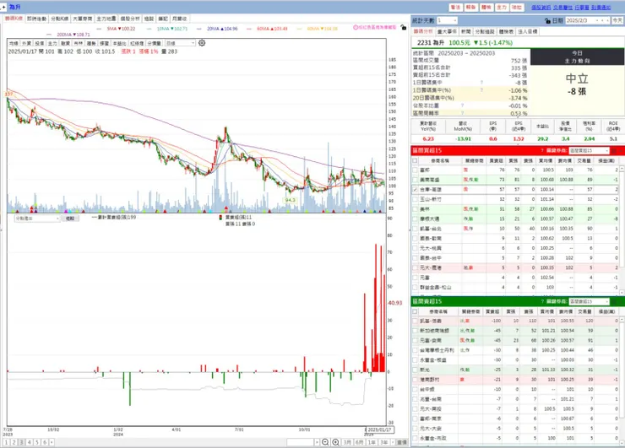
Task: Click the chart lock icon
Action: (404, 28)
